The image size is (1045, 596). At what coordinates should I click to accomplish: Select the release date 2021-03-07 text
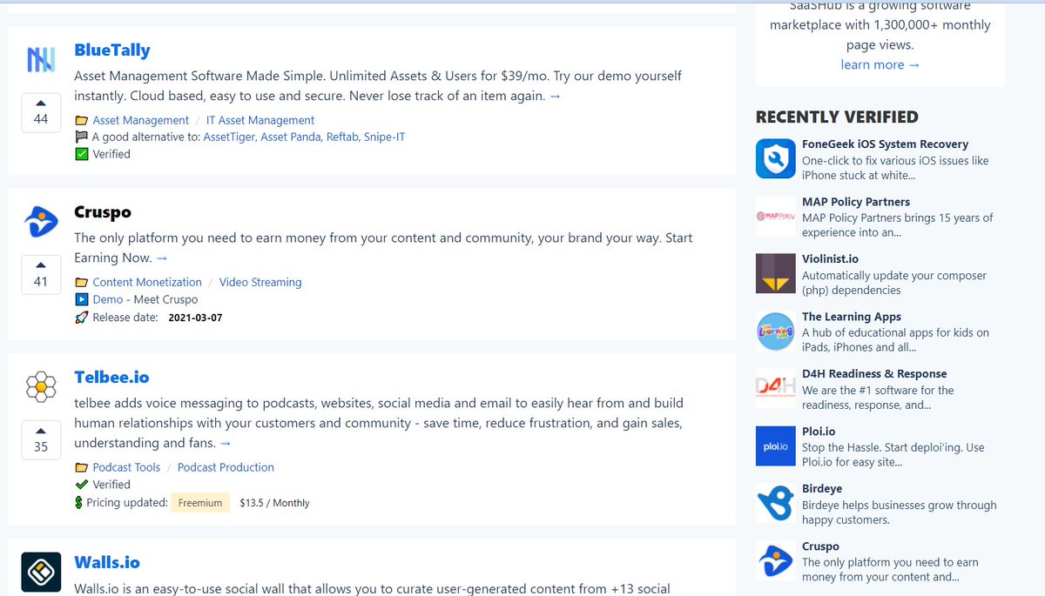click(195, 318)
